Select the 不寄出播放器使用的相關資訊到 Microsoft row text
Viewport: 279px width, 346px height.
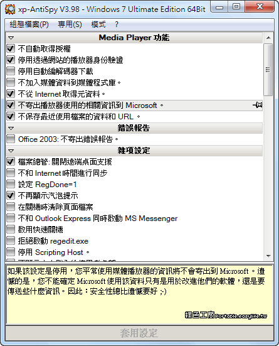coord(91,105)
